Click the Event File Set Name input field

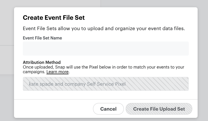coord(106,49)
